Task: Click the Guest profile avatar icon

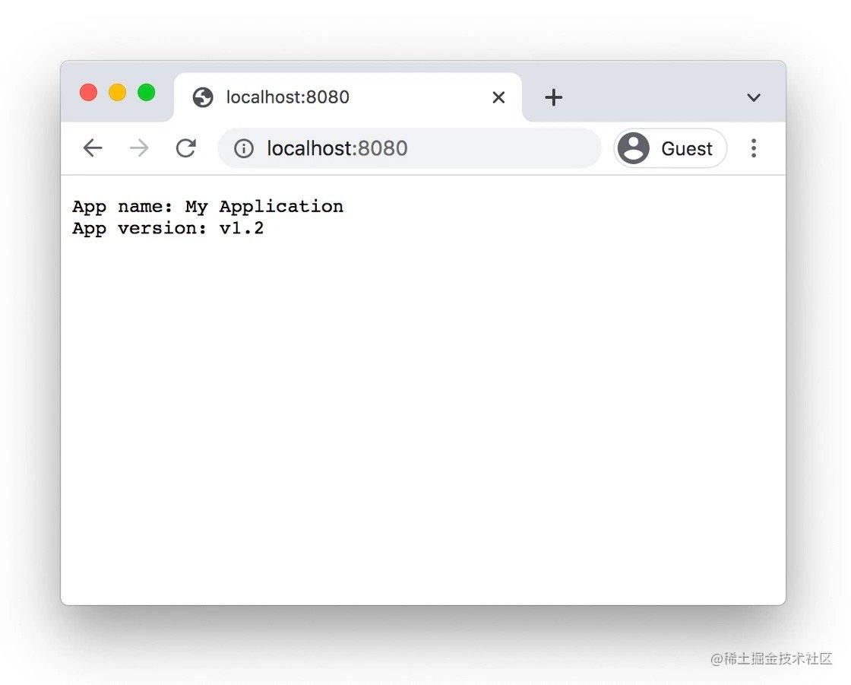Action: (634, 147)
